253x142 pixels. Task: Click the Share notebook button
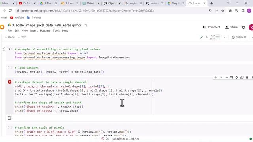231,27
